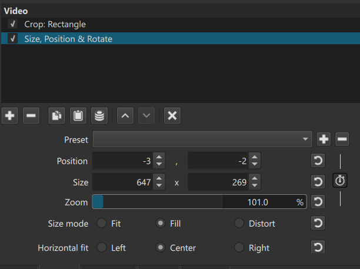Move the selected filter up
The image size is (360, 269).
click(x=124, y=116)
